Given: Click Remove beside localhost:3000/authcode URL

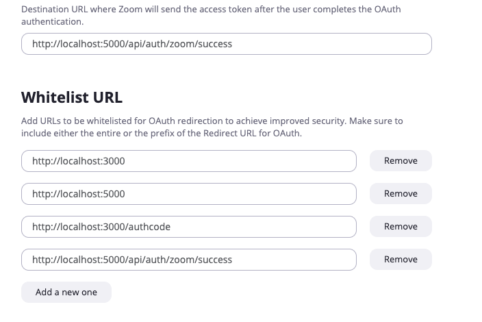Looking at the screenshot, I should tap(401, 227).
